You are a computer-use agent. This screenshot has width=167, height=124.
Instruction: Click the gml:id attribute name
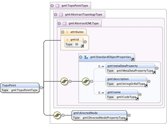click(75, 39)
